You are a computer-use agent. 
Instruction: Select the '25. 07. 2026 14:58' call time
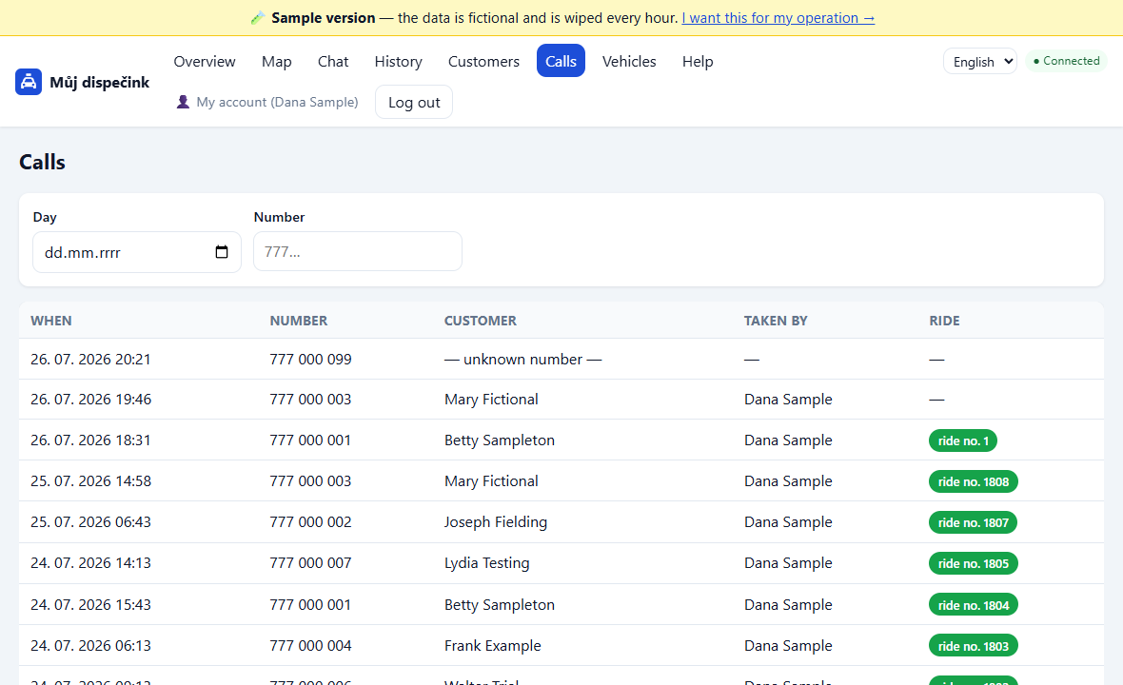click(90, 481)
